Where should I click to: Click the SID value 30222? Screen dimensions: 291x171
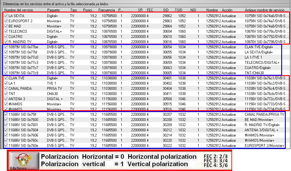click(167, 145)
